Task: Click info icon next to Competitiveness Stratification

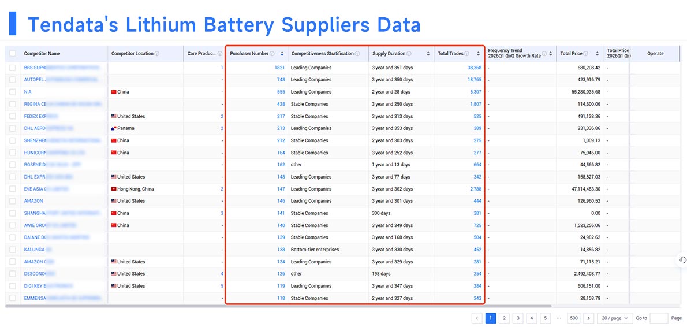Action: (x=357, y=54)
